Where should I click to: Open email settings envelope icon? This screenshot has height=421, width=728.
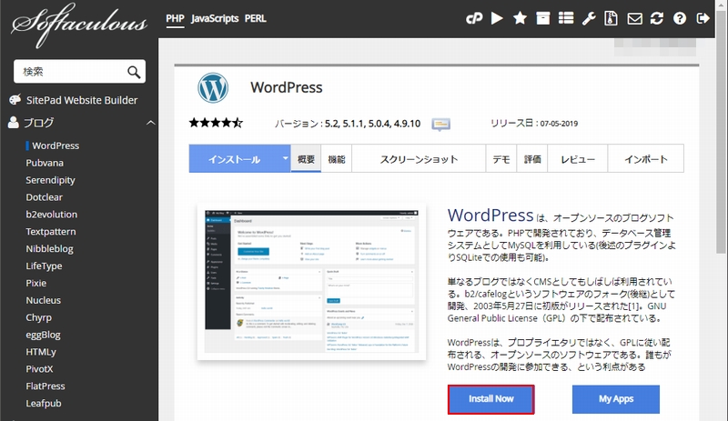[x=634, y=18]
